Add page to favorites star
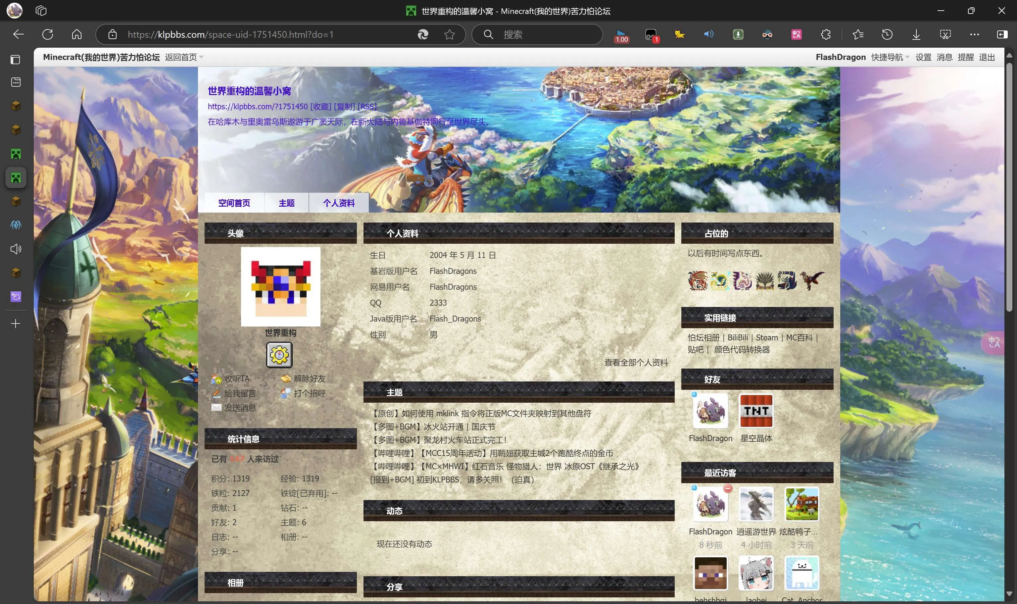Viewport: 1017px width, 604px height. coord(449,34)
